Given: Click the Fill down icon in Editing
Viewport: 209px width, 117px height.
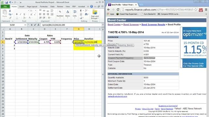Looking at the screenshot, I should pyautogui.click(x=81, y=14).
